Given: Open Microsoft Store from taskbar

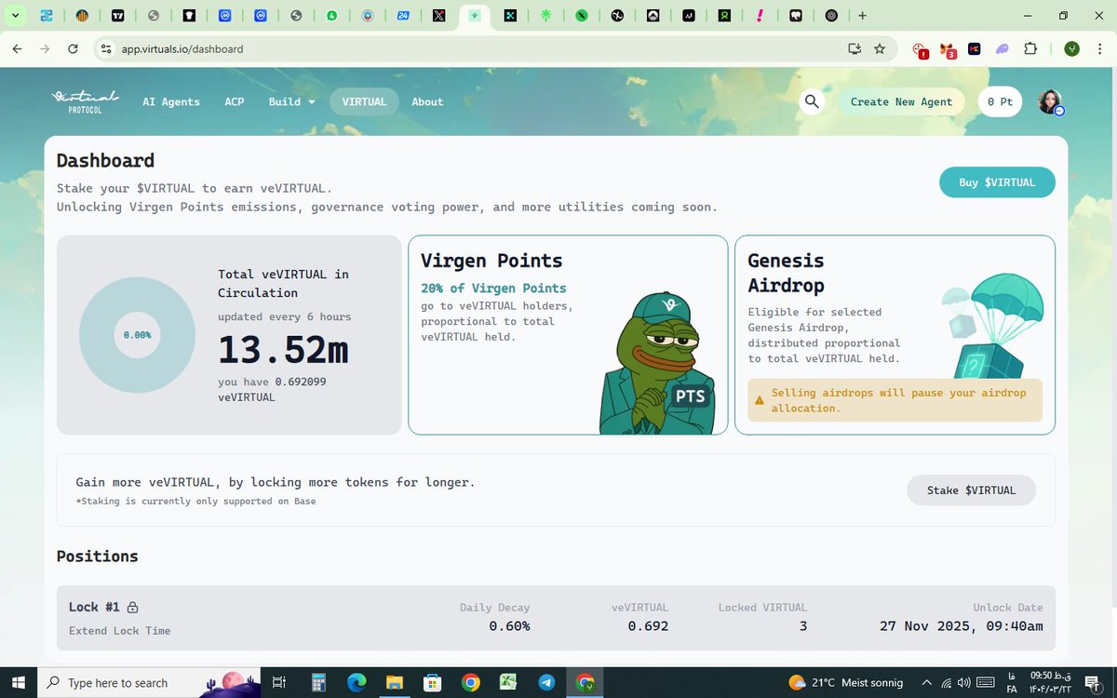Looking at the screenshot, I should 433,682.
